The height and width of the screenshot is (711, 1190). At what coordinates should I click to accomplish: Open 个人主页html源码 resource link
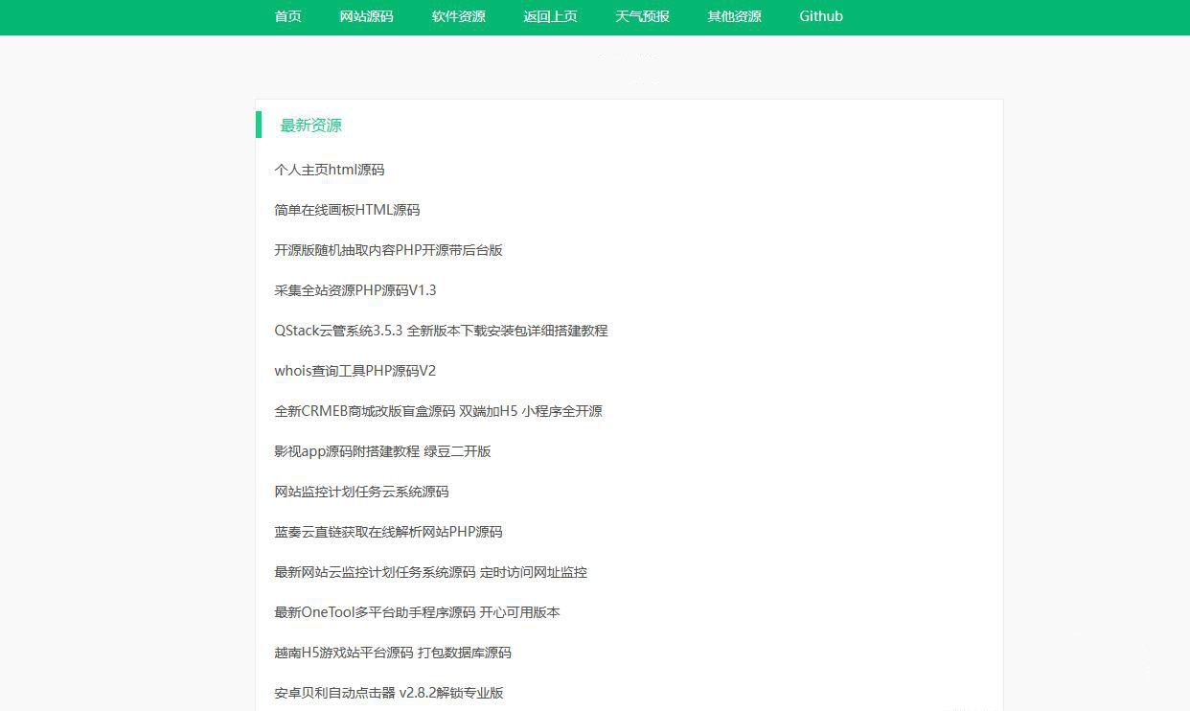(x=331, y=170)
